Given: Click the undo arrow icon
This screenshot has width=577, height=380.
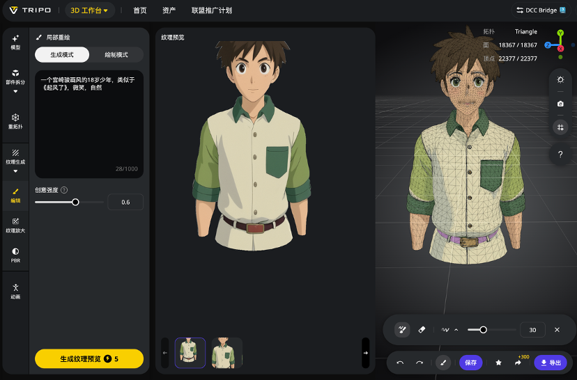Looking at the screenshot, I should [400, 363].
